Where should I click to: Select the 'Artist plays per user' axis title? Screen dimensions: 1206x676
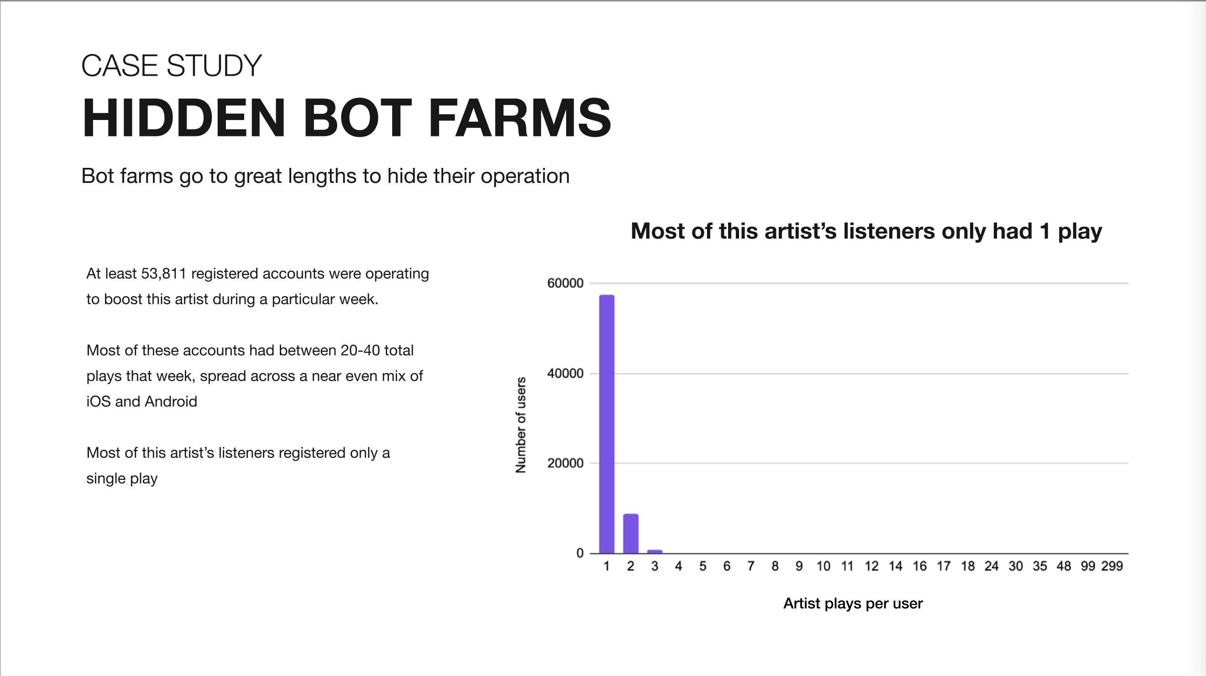pyautogui.click(x=853, y=603)
